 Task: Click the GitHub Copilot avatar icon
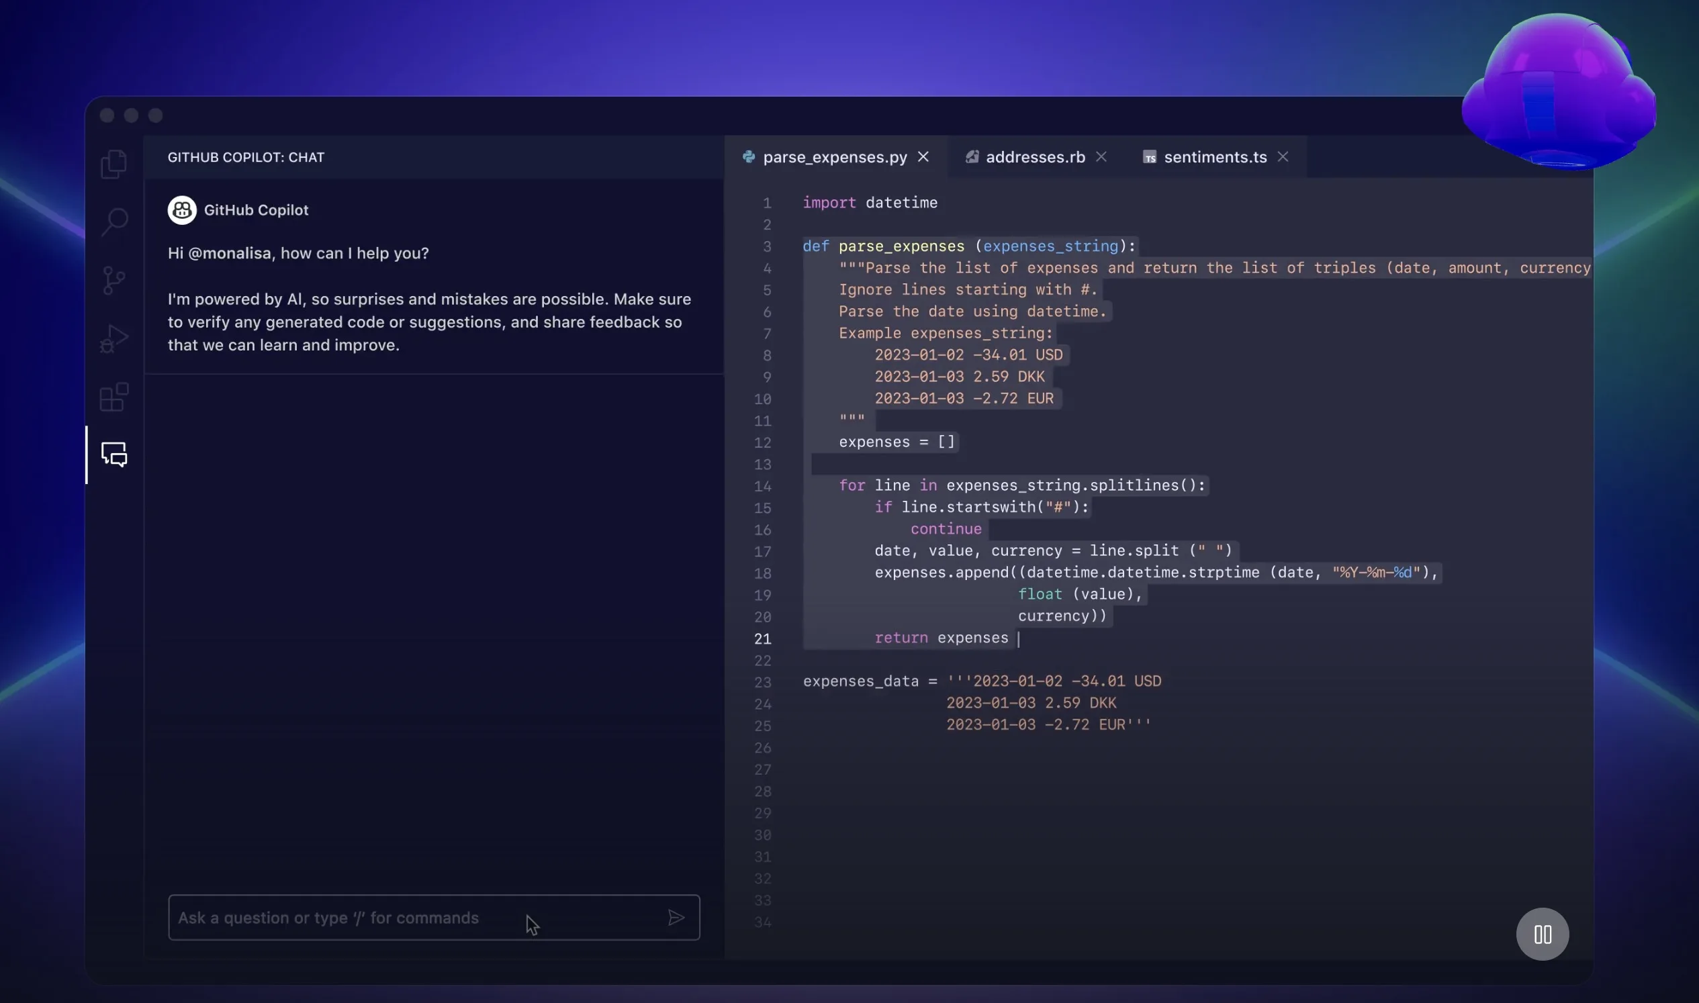click(182, 210)
